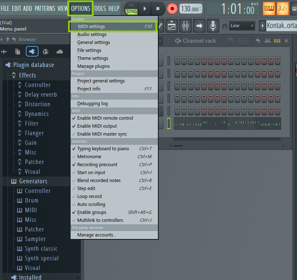
Task: Open the TOOLS menu
Action: coord(99,8)
